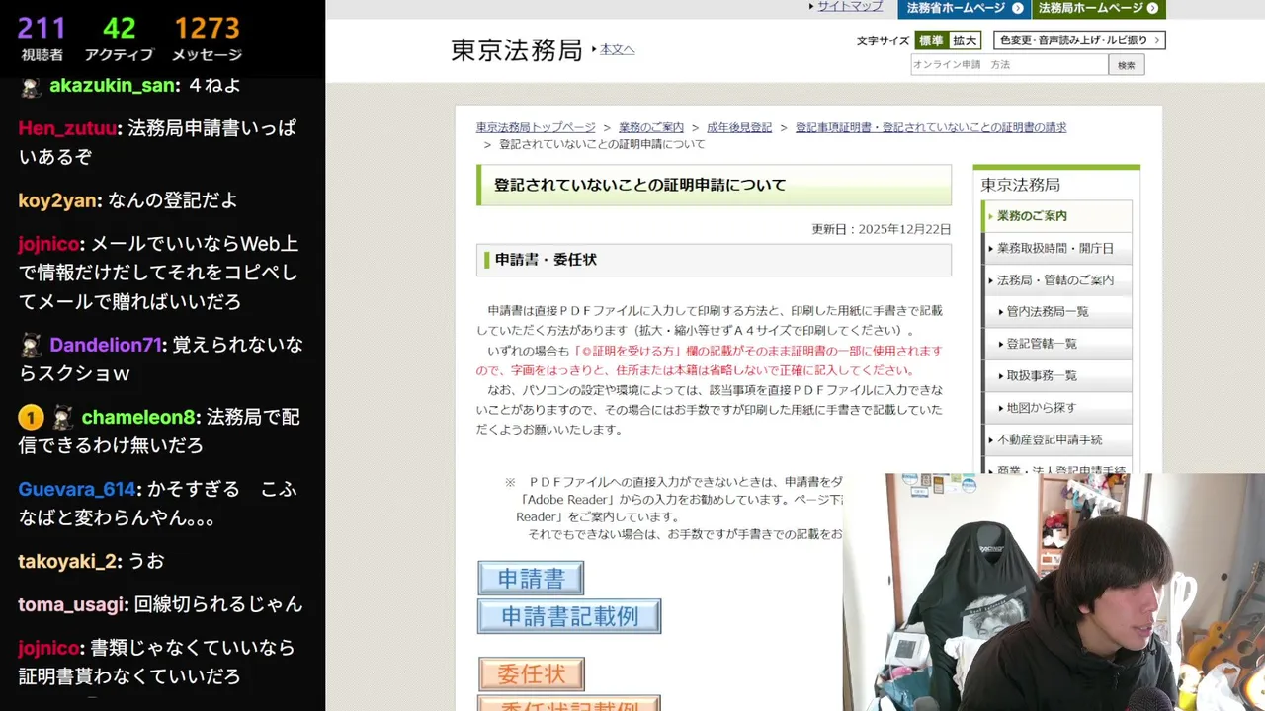Go to 東京法務局トップページ breadcrumb

[536, 128]
